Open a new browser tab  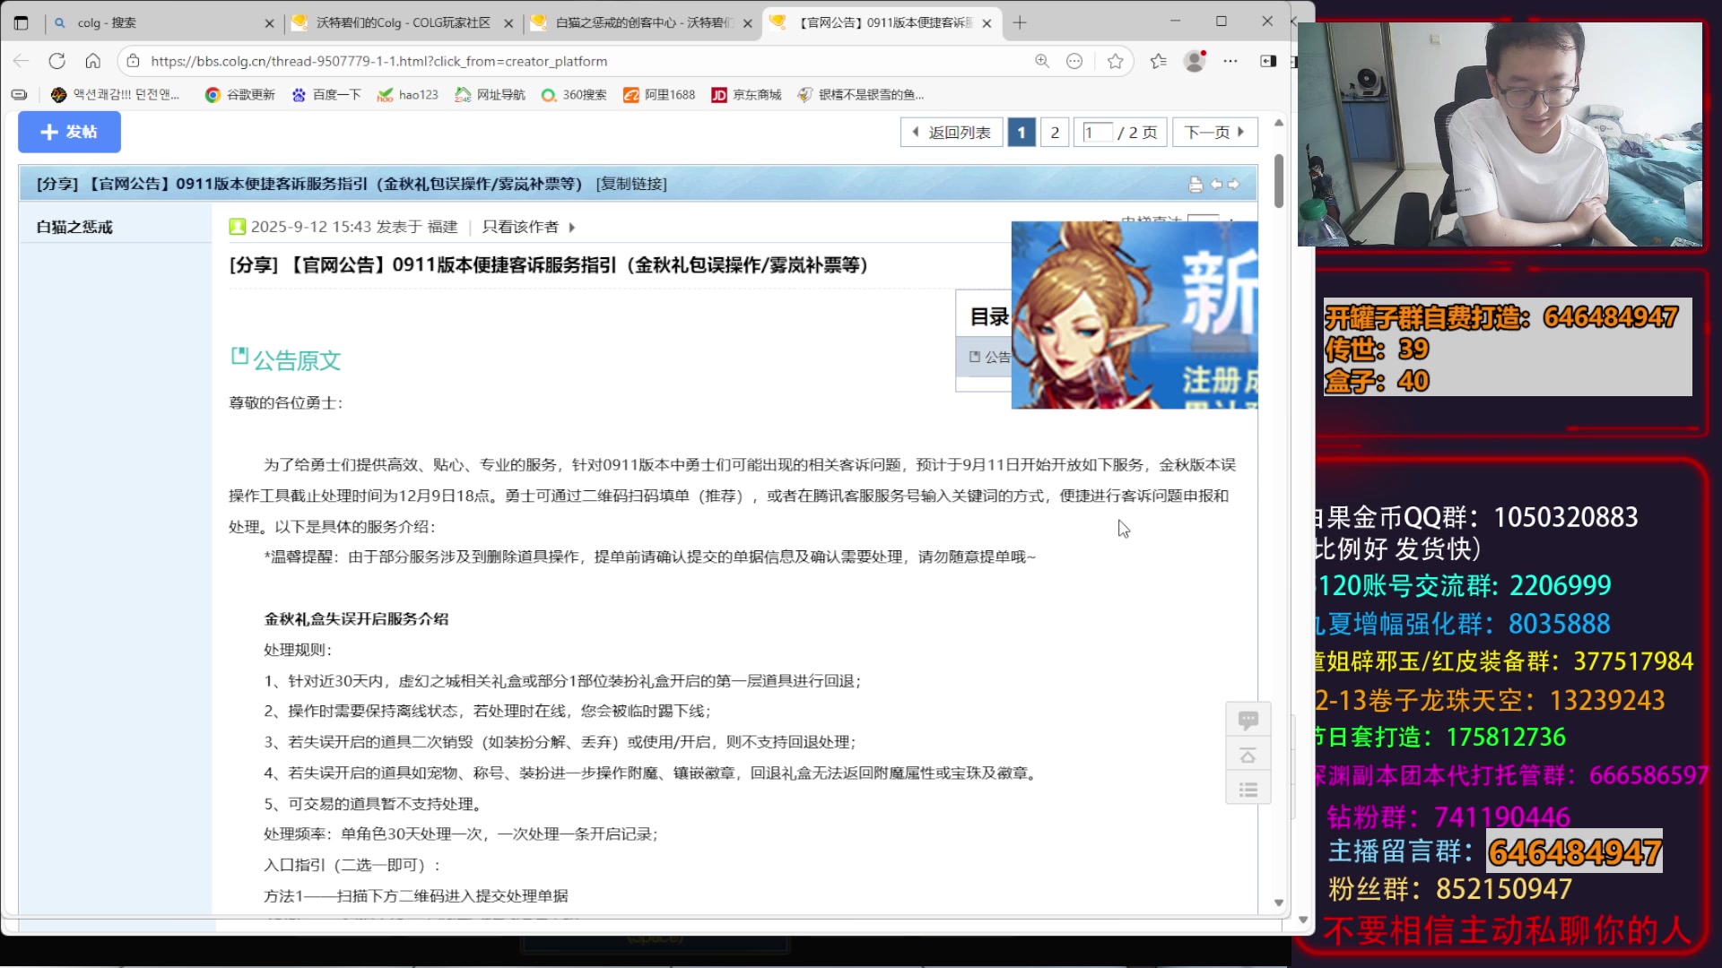coord(1020,22)
